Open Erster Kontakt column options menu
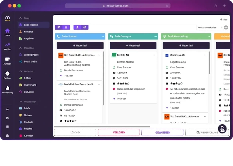233x166 pixels. (x=103, y=36)
